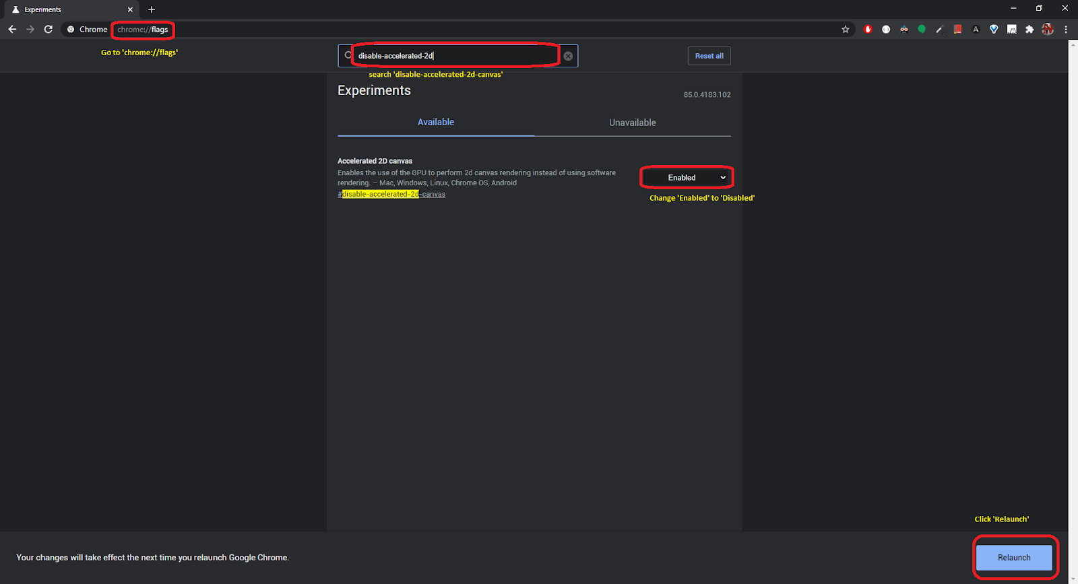Viewport: 1078px width, 584px height.
Task: Bookmark this page with the star icon
Action: (x=846, y=30)
